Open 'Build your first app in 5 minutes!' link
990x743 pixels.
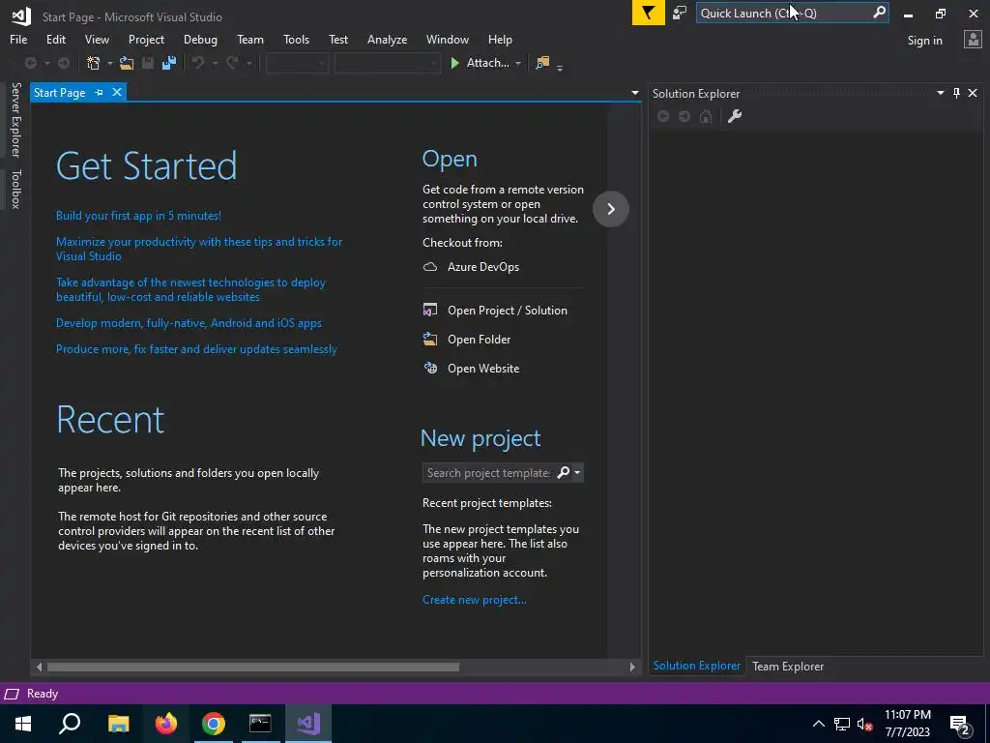click(x=138, y=216)
